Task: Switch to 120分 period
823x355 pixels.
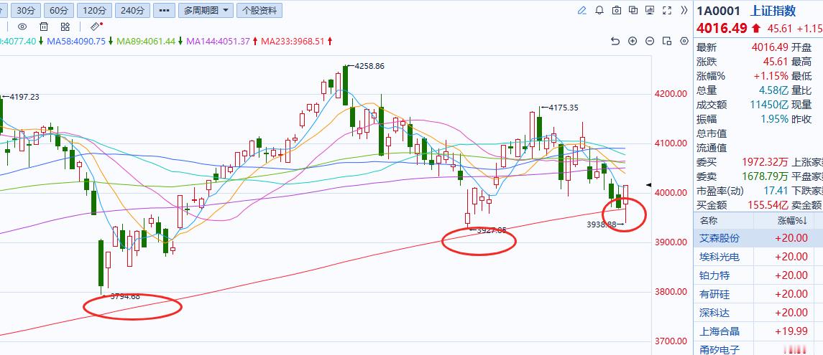Action: tap(94, 10)
